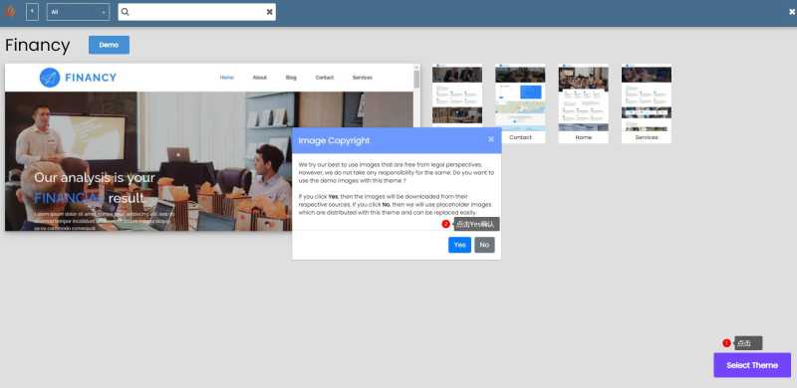Open Home menu item in preview
The image size is (797, 388).
click(x=227, y=78)
